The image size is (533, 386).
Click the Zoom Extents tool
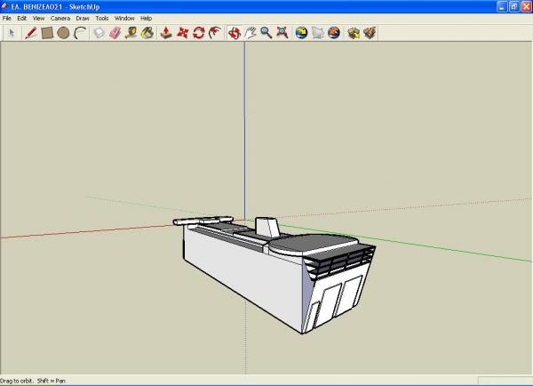click(282, 33)
